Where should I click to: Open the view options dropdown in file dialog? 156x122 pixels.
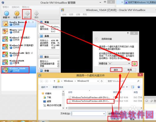tap(127, 87)
